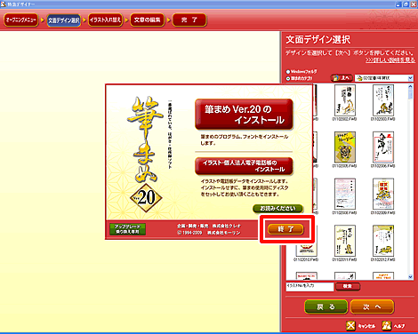This screenshot has width=418, height=334.
Task: Minimize the designer window
Action: [x=398, y=4]
